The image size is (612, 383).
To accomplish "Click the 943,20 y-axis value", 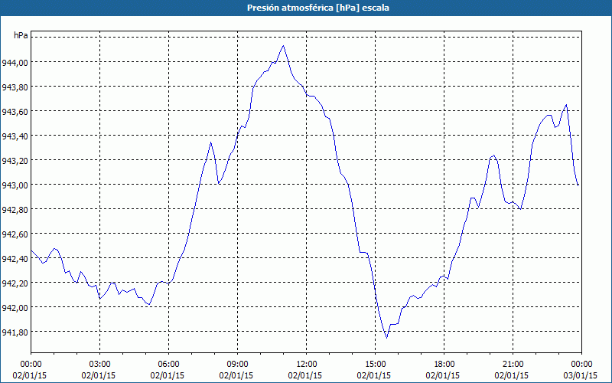I will (14, 160).
